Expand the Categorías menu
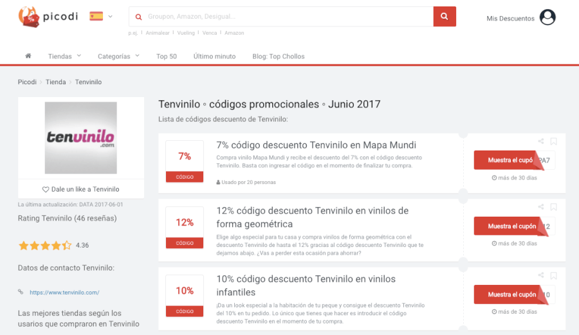The image size is (579, 335). [x=118, y=56]
